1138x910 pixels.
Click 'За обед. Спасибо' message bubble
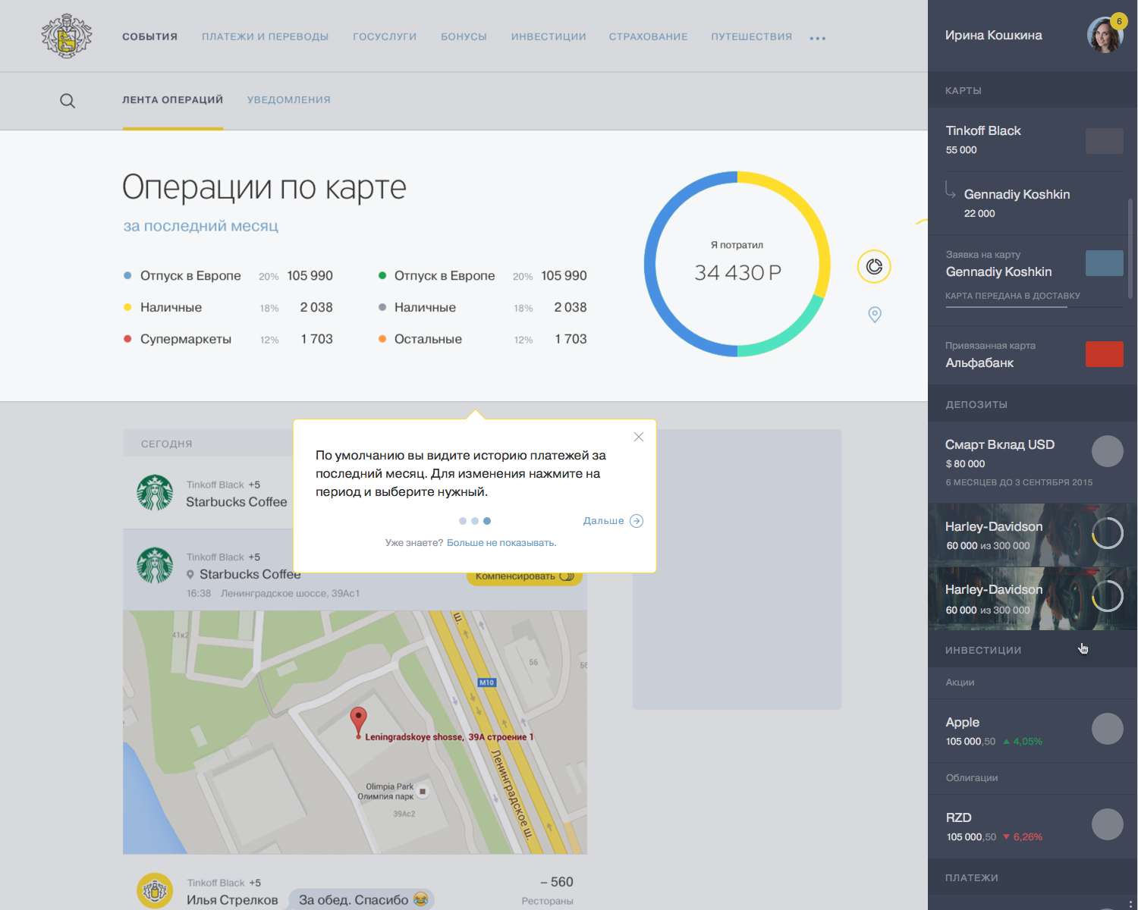(363, 900)
